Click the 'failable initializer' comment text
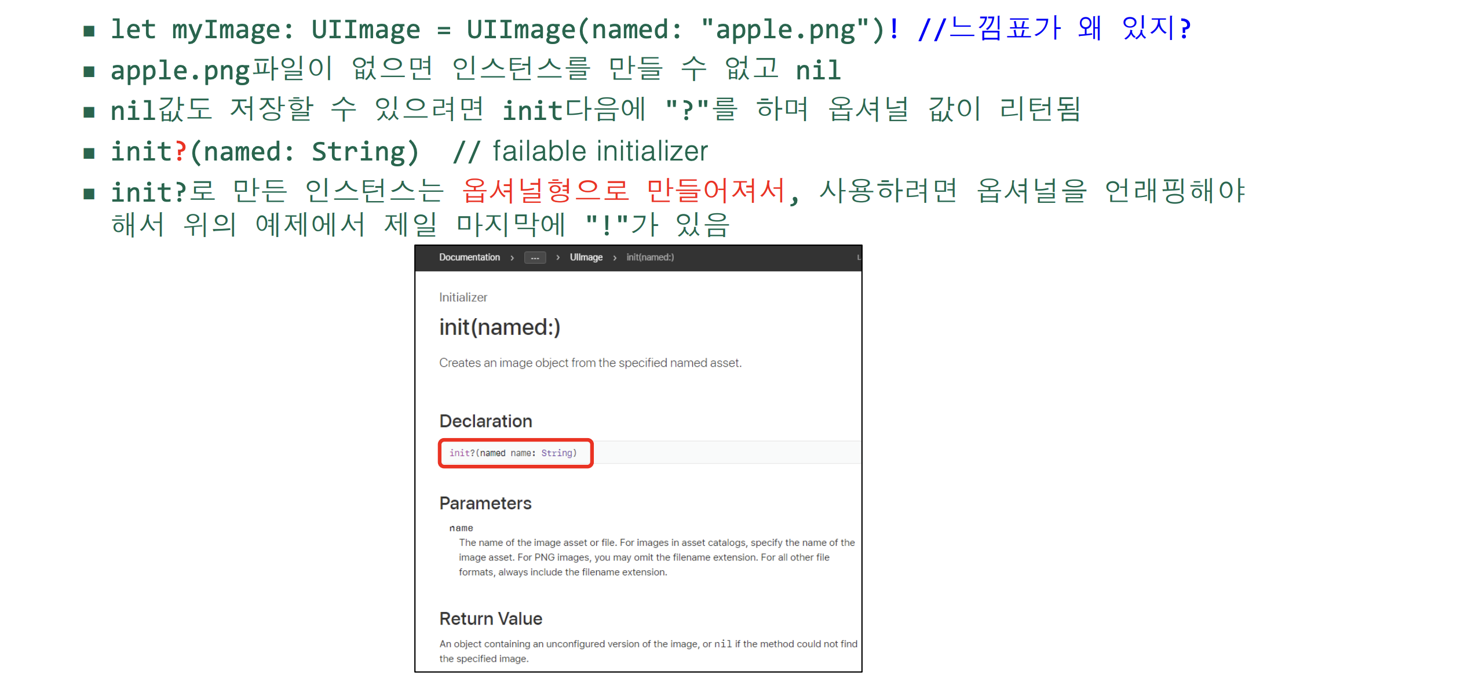 (600, 152)
